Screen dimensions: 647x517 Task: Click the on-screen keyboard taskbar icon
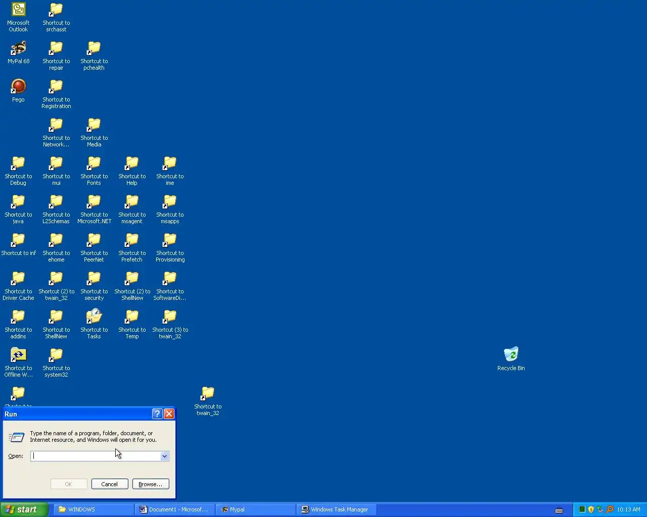[559, 510]
